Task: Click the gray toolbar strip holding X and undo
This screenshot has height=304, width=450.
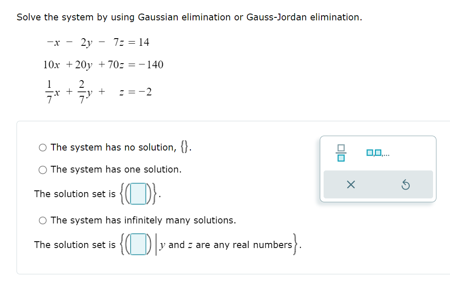Action: tap(378, 184)
